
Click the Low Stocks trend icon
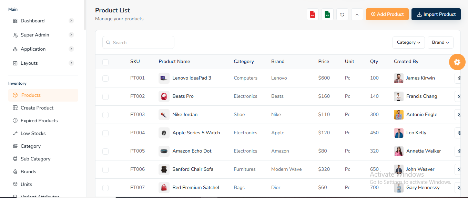pos(15,133)
